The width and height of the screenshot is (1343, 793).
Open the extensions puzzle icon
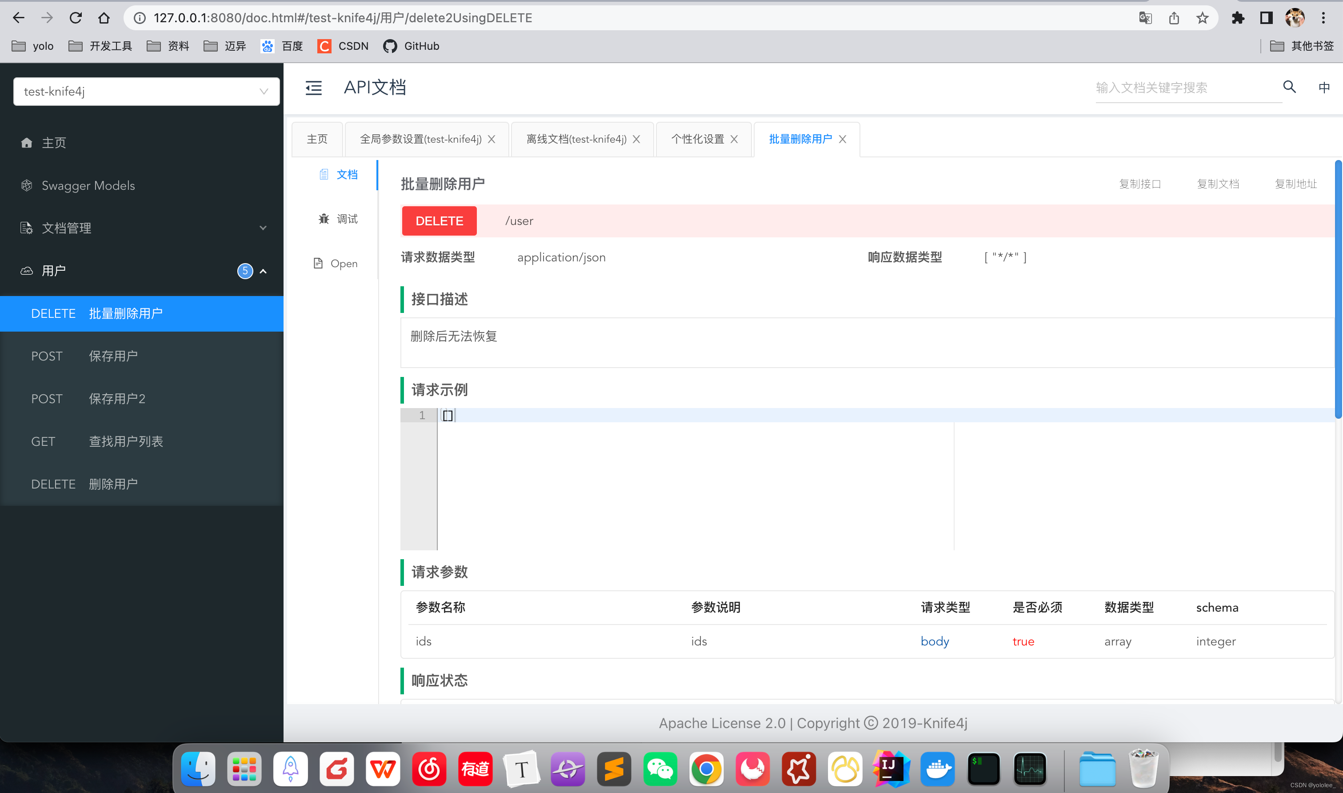tap(1238, 18)
